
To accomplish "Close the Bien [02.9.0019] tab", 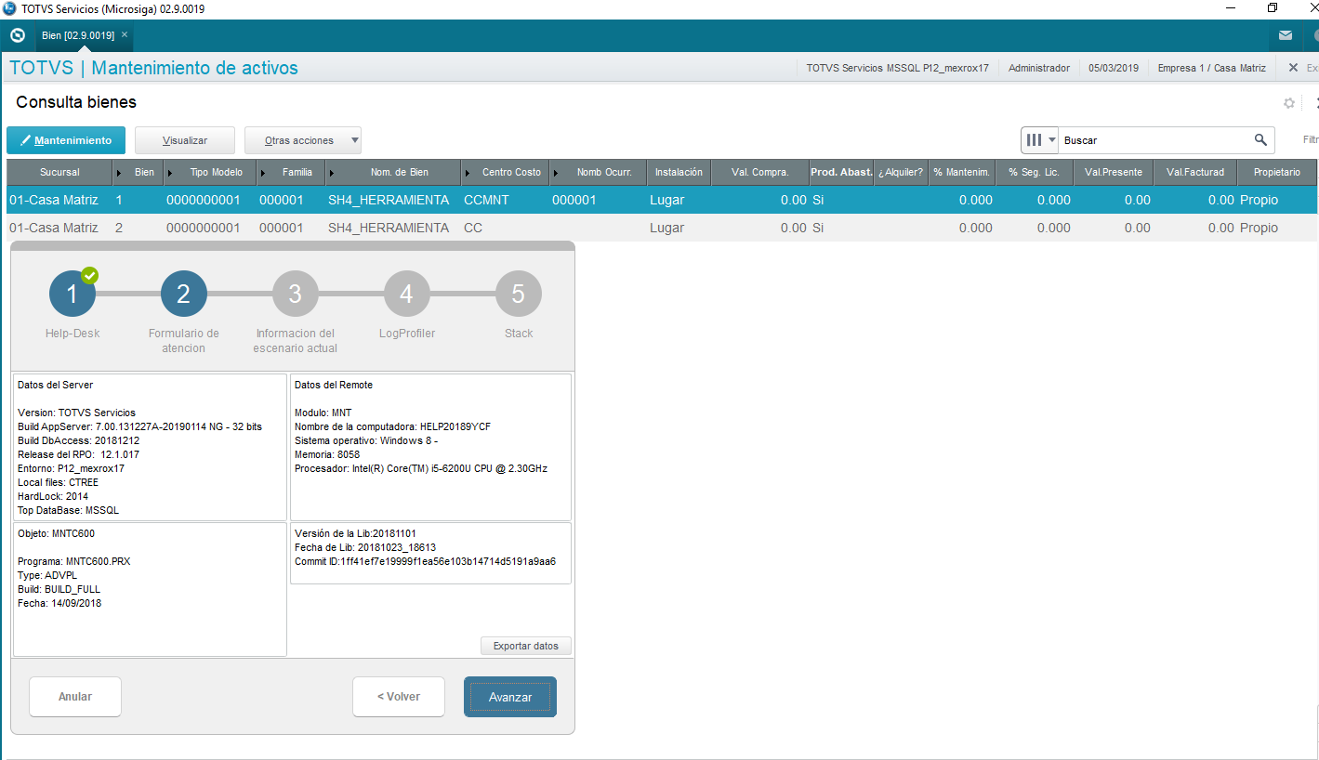I will tap(125, 34).
